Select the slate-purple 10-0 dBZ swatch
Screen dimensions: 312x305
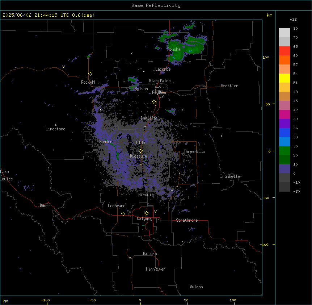click(284, 169)
